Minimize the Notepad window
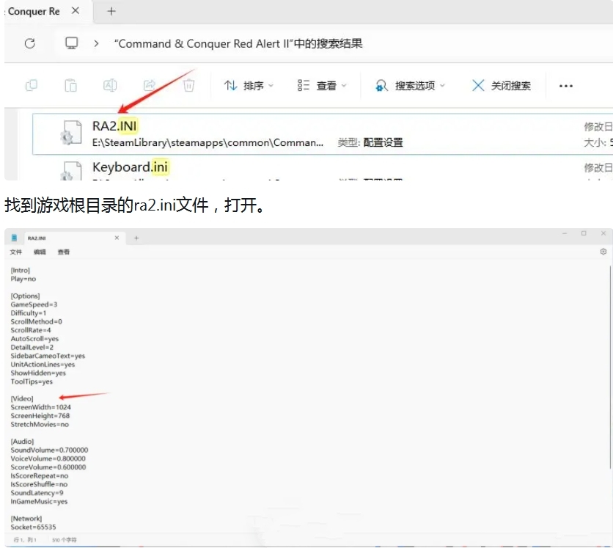Viewport: 613px width, 548px height. pyautogui.click(x=565, y=233)
